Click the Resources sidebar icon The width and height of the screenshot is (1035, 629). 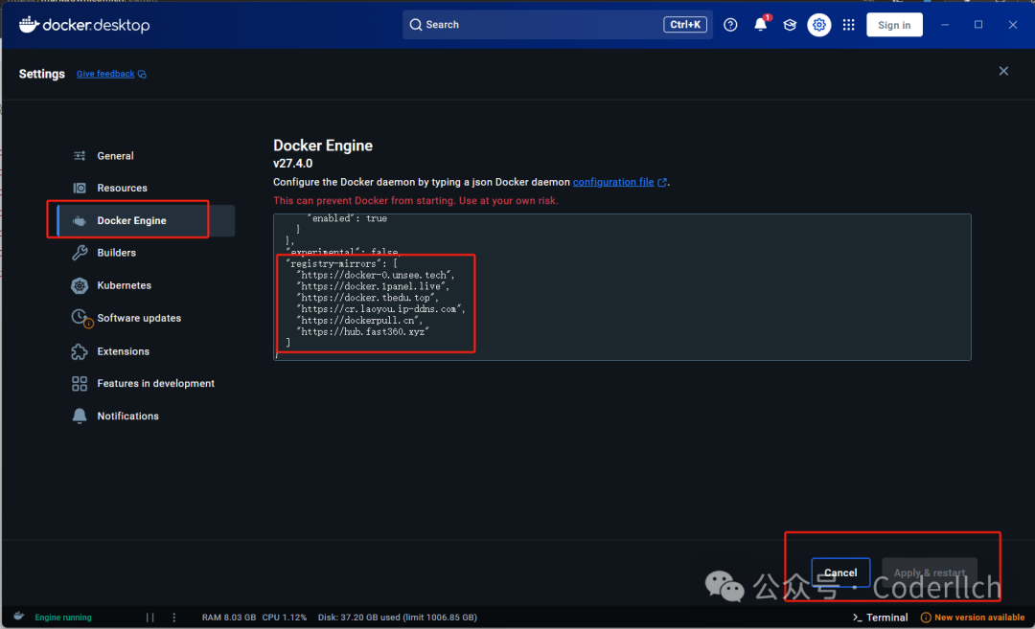80,188
